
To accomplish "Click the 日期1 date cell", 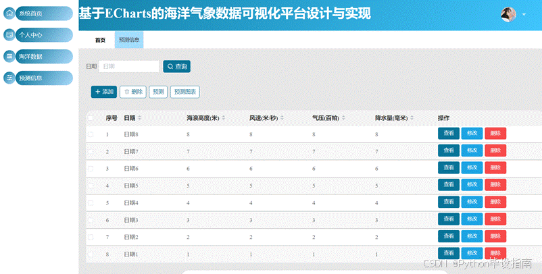I will tap(131, 254).
